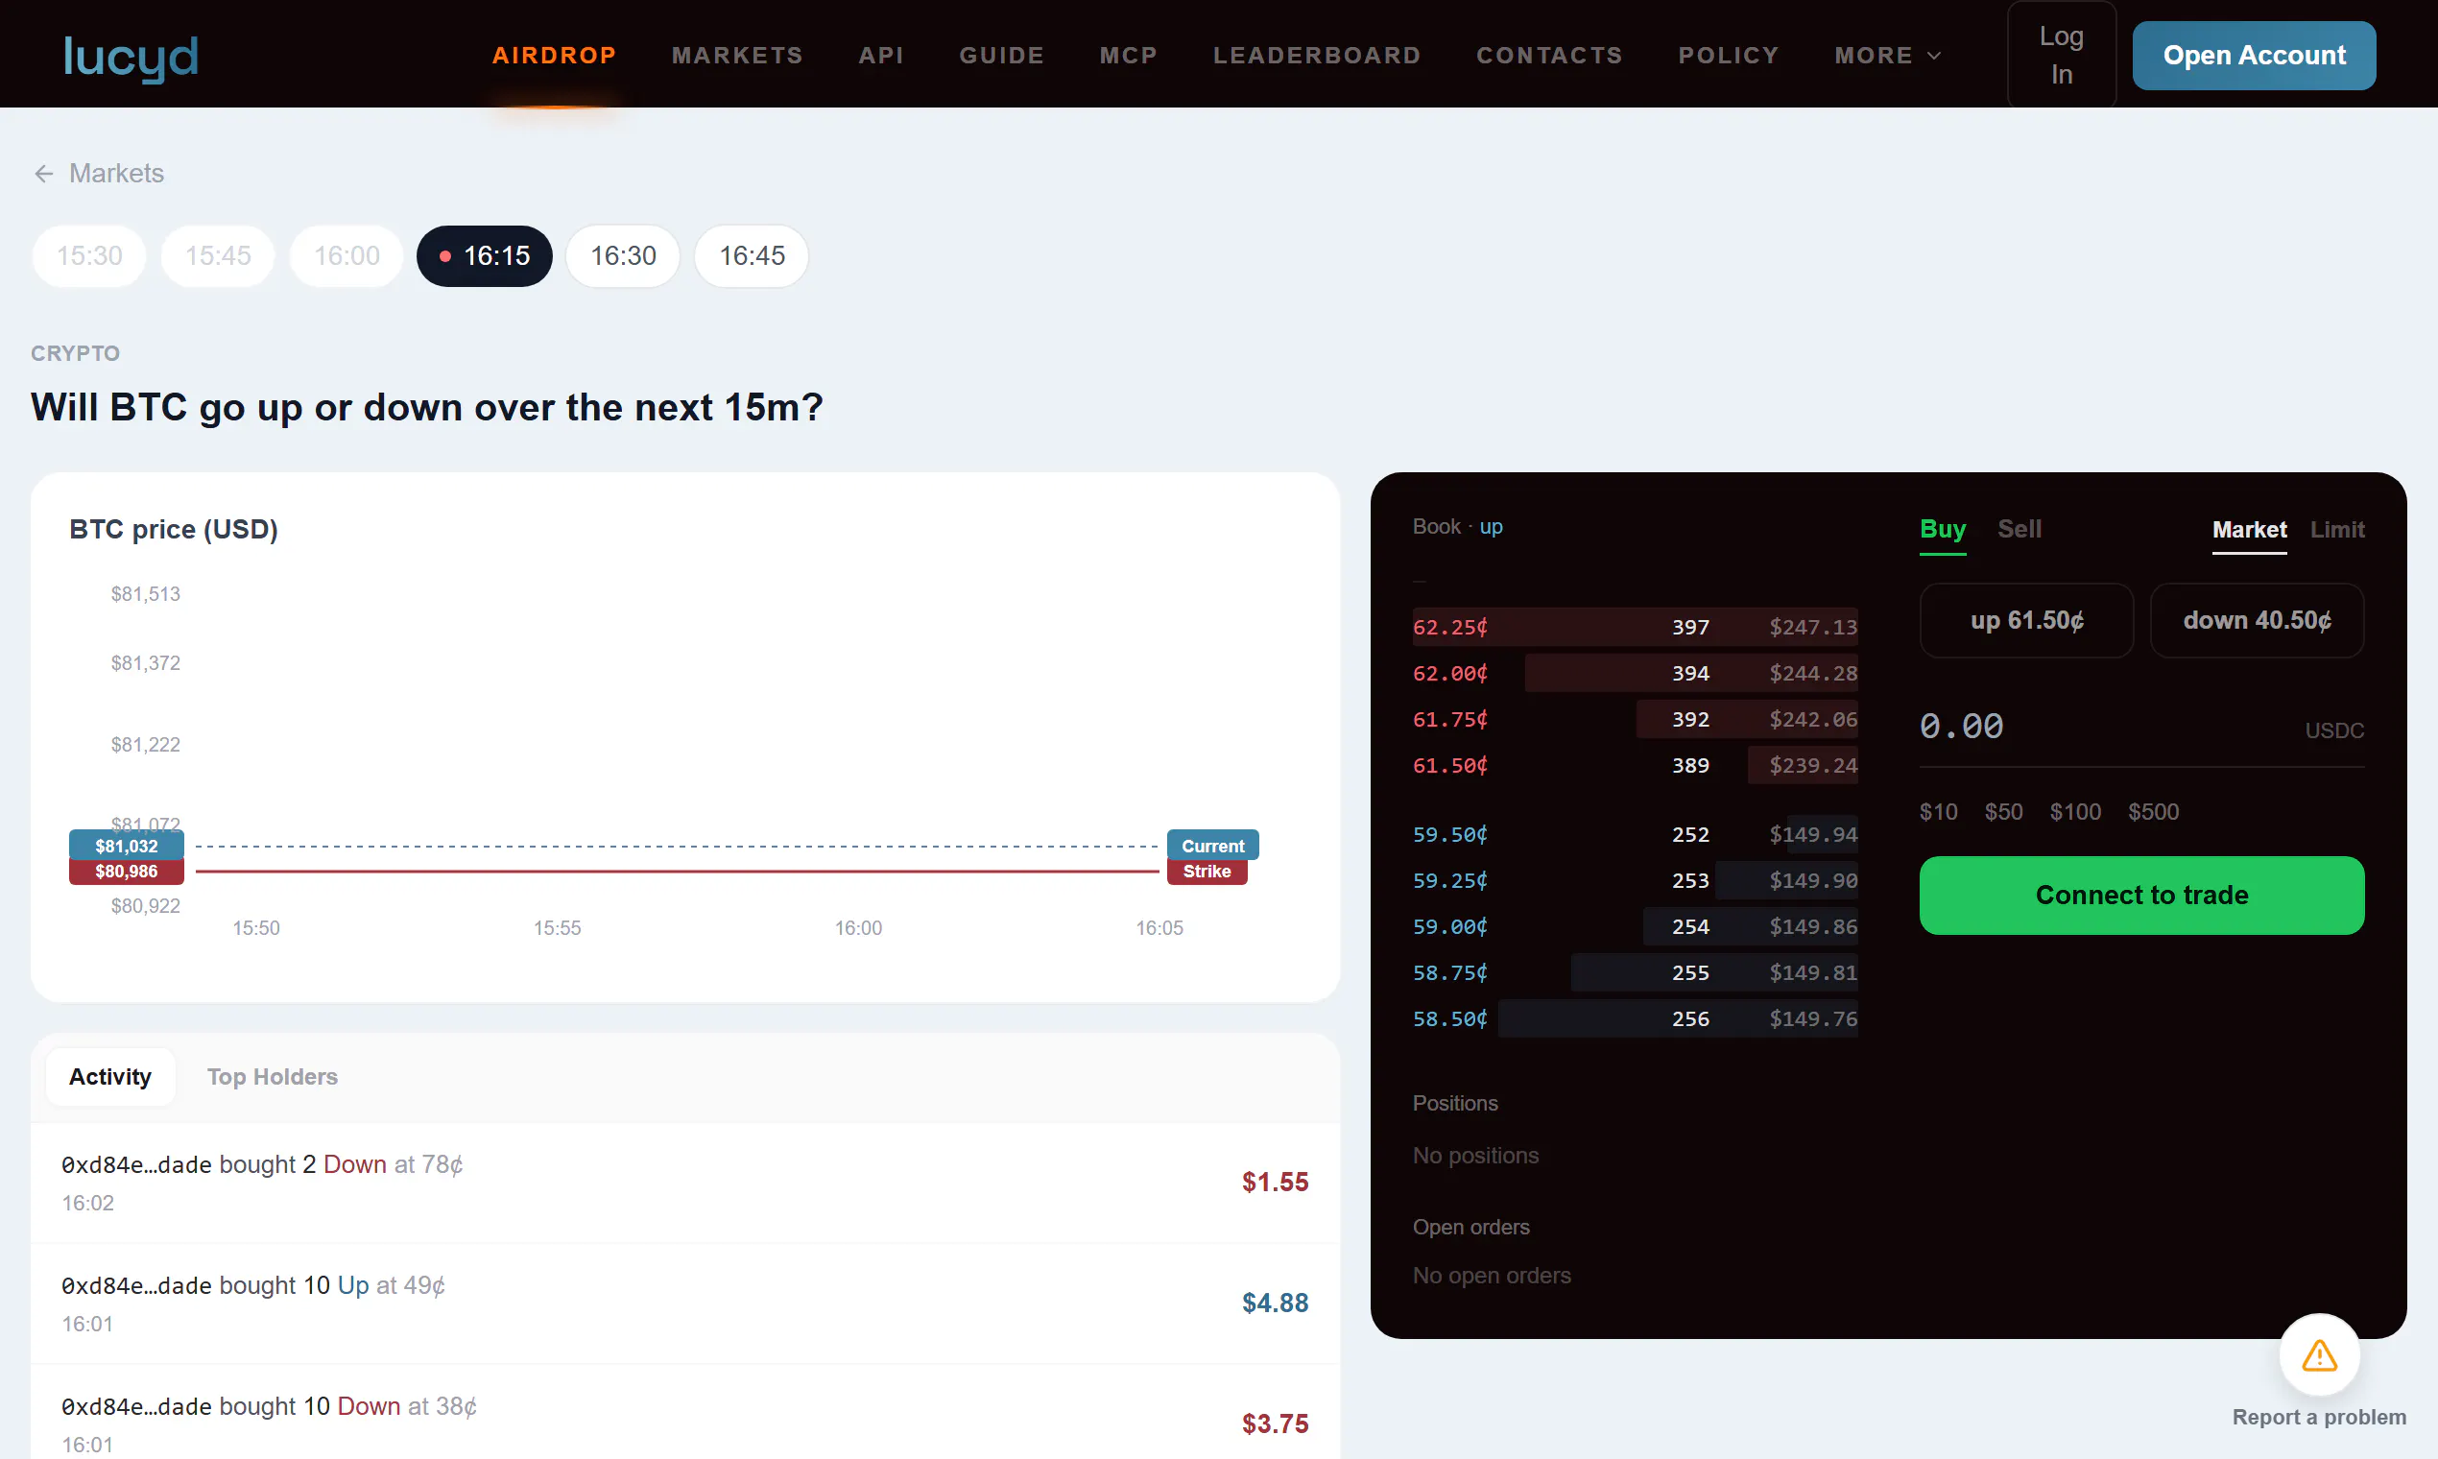Click the back arrow beside Markets

point(43,174)
